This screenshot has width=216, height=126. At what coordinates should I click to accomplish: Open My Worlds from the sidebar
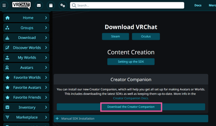point(26,57)
